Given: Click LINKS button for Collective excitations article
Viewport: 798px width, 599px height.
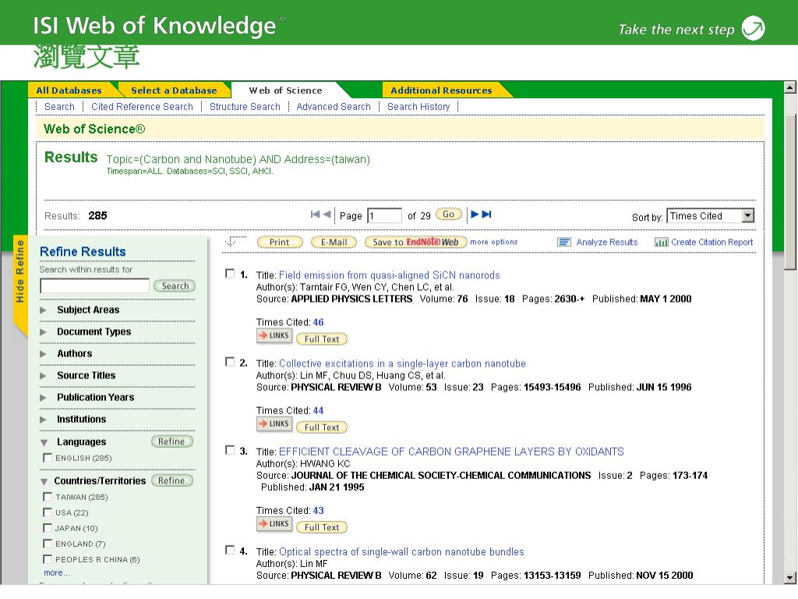Looking at the screenshot, I should (x=274, y=424).
